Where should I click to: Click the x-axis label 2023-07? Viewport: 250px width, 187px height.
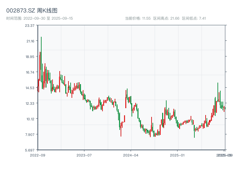84,155
